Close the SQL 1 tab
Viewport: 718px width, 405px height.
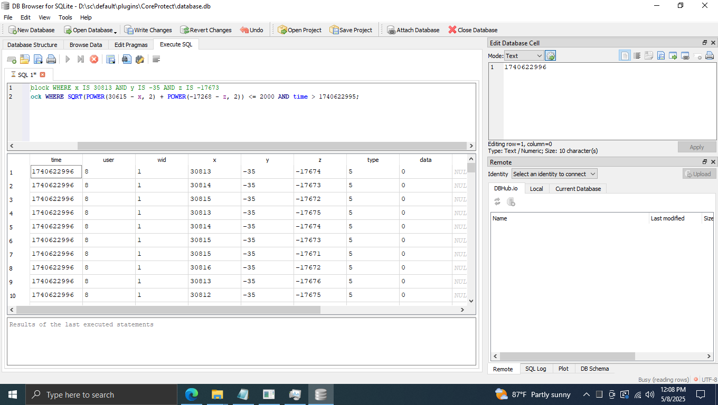pos(43,74)
